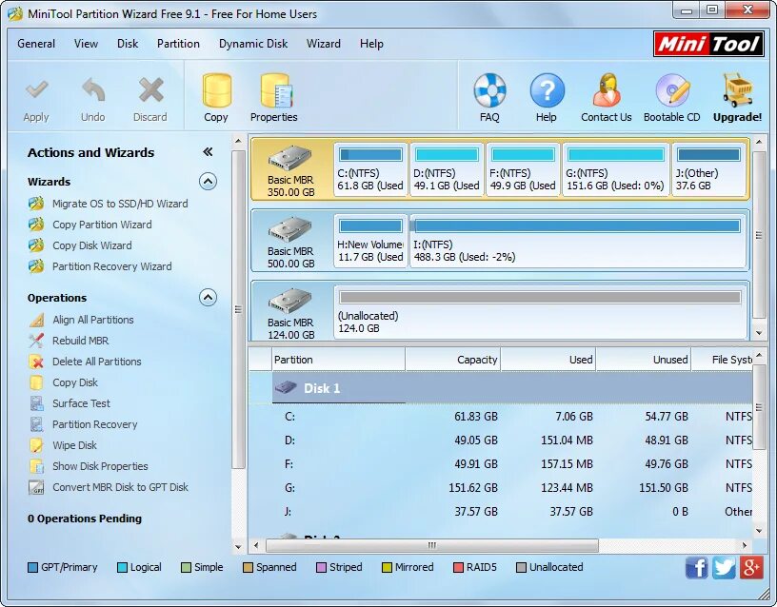Open the Twitter icon

tap(724, 567)
